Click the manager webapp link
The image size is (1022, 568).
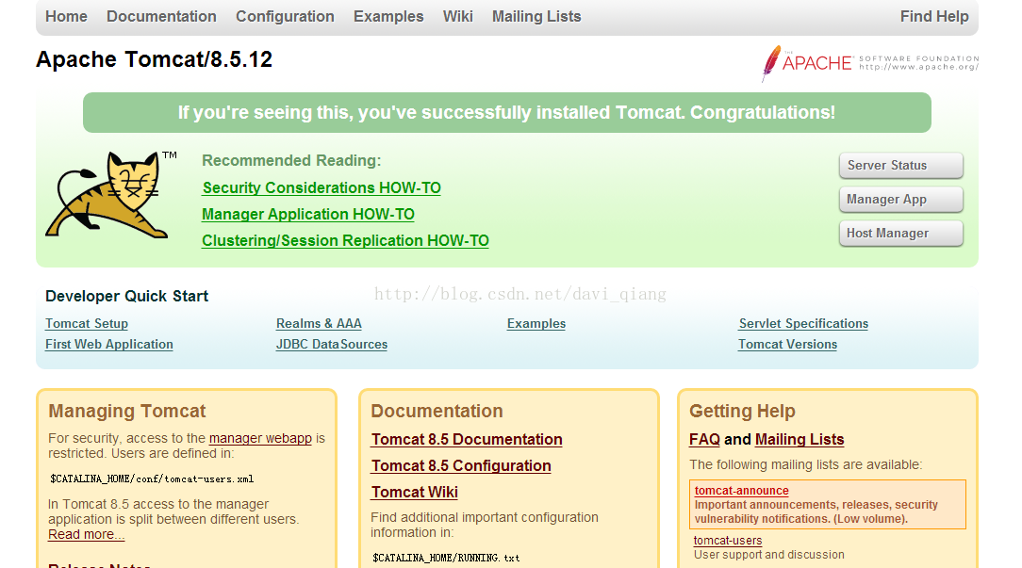(260, 438)
